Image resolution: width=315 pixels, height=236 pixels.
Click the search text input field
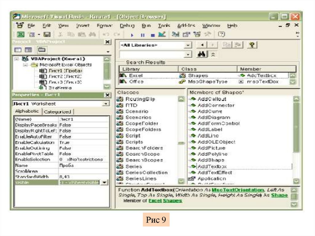tap(152, 54)
